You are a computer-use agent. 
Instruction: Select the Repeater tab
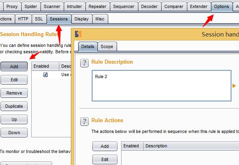[97, 6]
